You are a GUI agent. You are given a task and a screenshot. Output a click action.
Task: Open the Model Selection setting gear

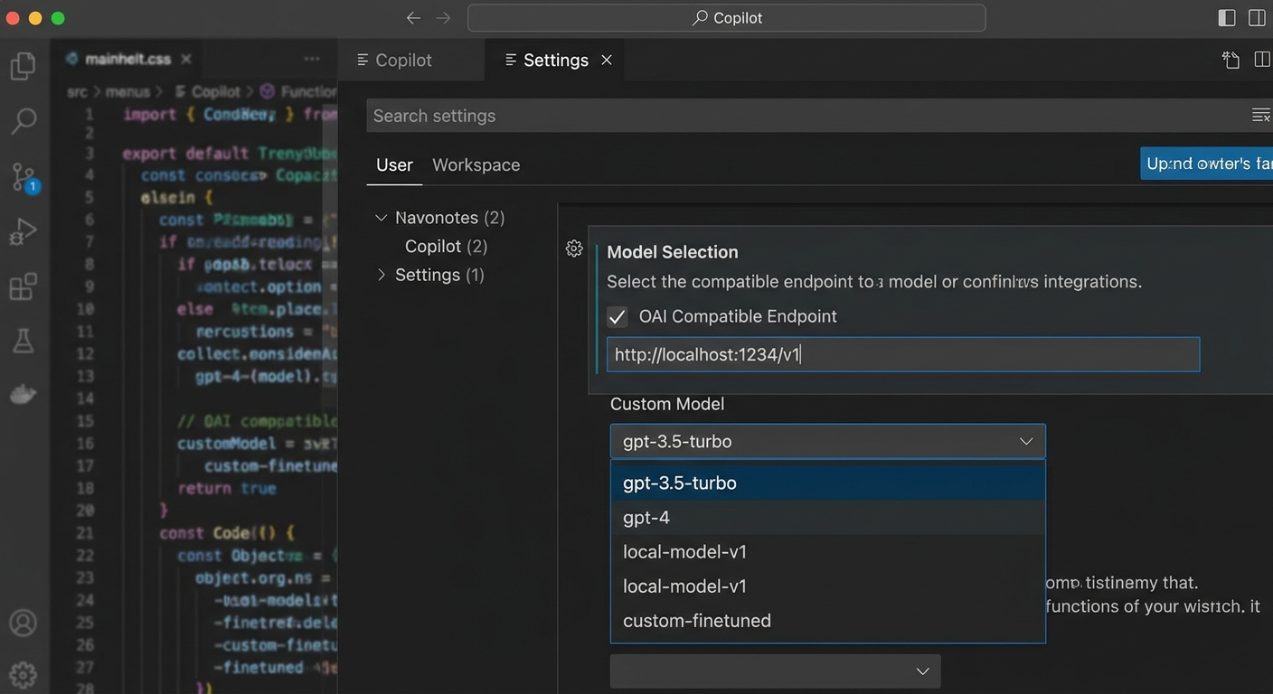tap(574, 249)
